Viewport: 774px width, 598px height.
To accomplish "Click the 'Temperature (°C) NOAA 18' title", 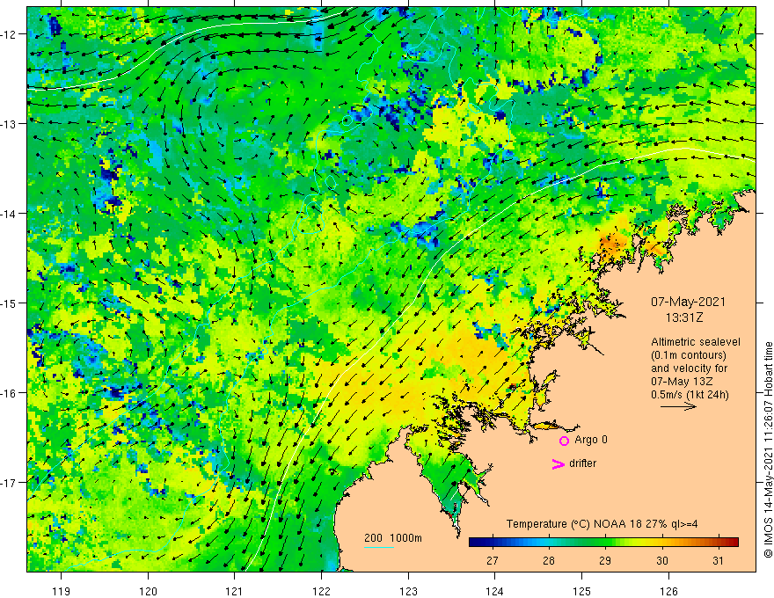I will tap(574, 524).
